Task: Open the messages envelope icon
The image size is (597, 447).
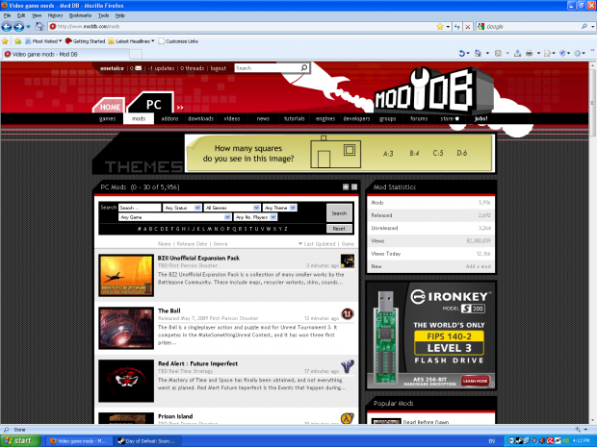Action: coord(139,68)
